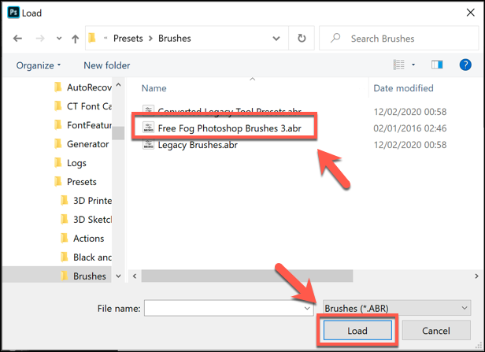Select CT Font Cache folder in tree
Viewport: 485px width, 352px height.
click(x=83, y=106)
